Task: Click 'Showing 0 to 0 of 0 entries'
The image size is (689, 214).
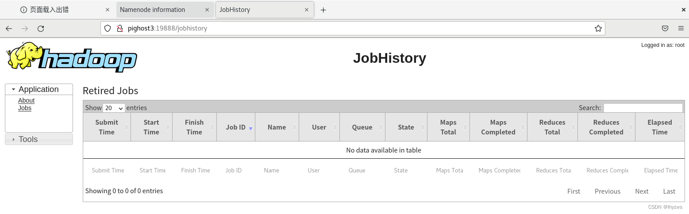Action: point(124,191)
